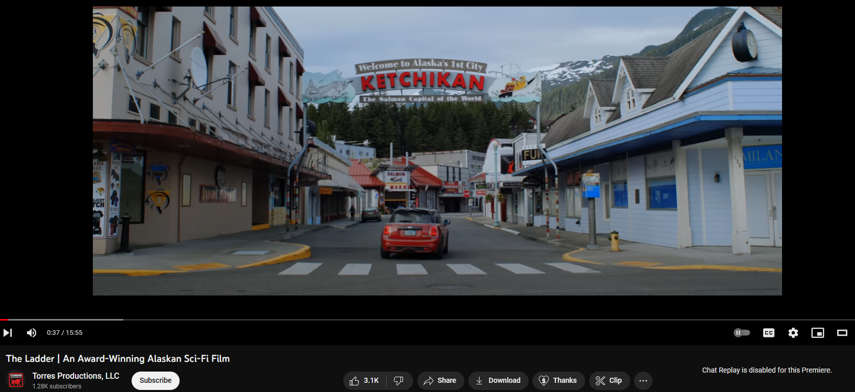This screenshot has width=855, height=392.
Task: Toggle the autoplay switch
Action: 742,333
